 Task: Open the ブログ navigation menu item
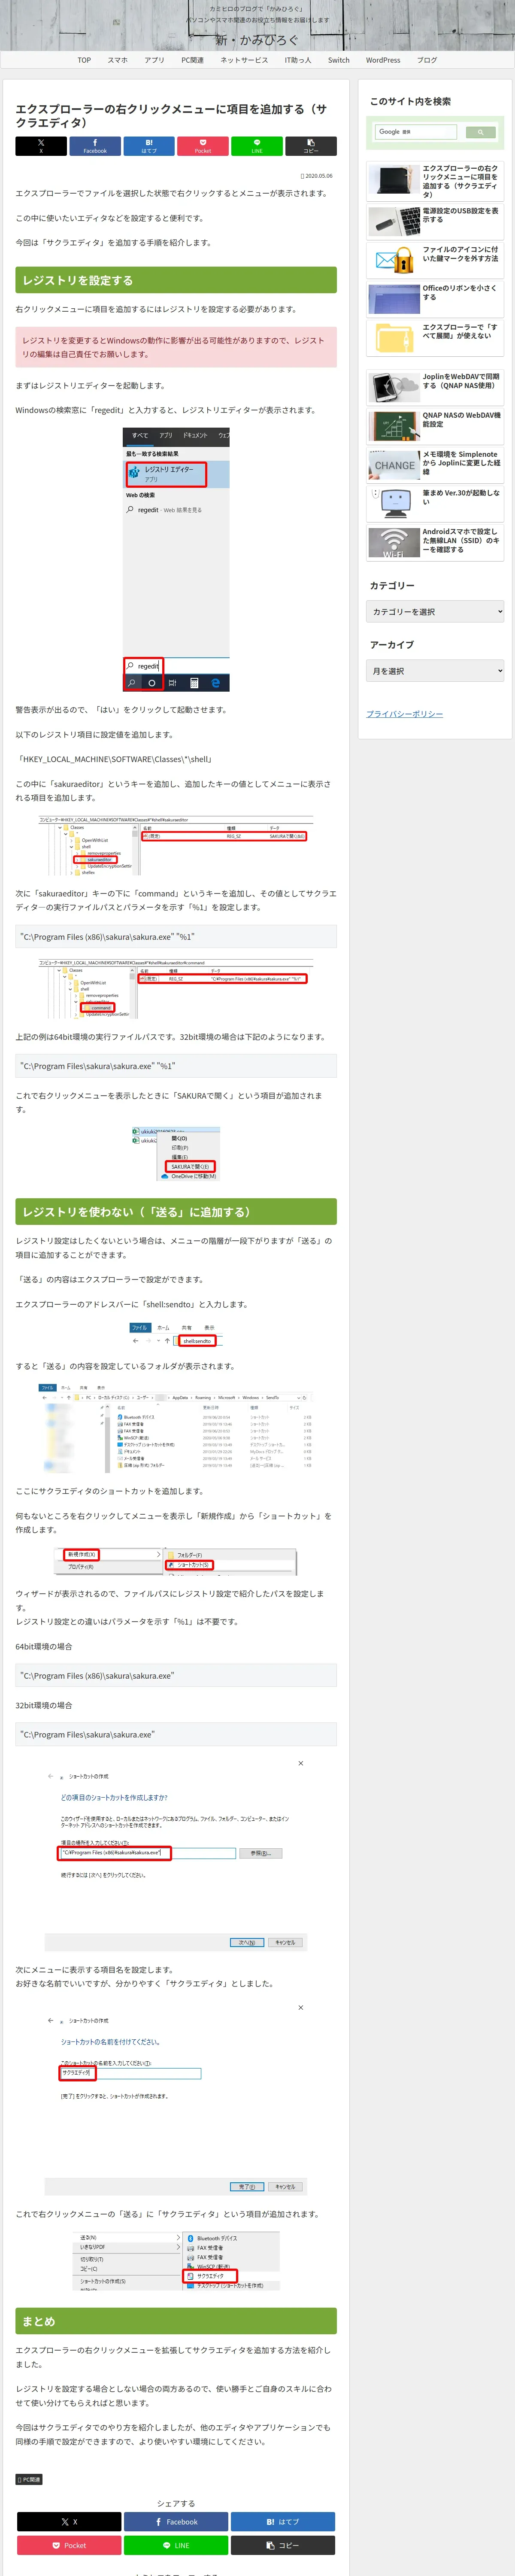coord(427,60)
